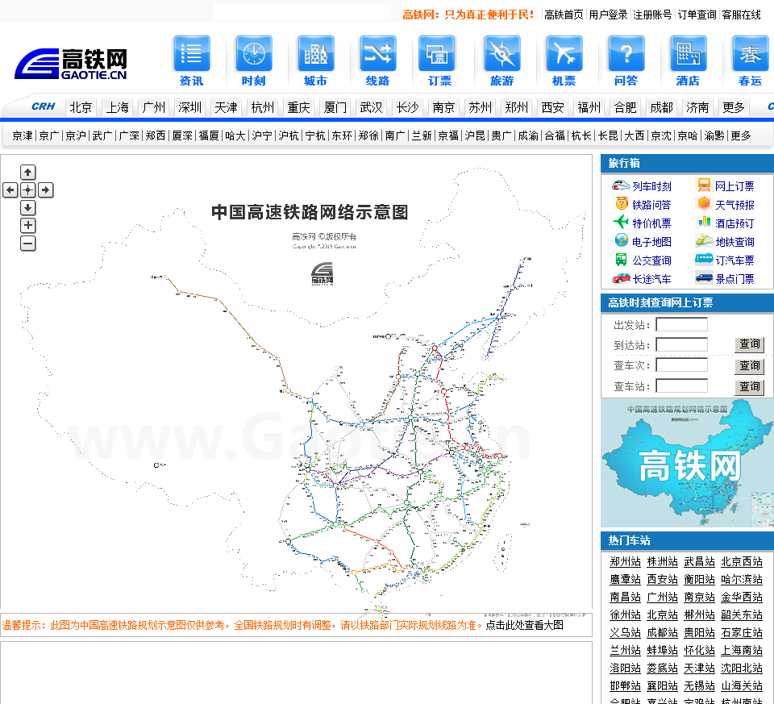Viewport: 774px width, 704px height.
Task: Open the 郑州站 station link
Action: (x=625, y=561)
